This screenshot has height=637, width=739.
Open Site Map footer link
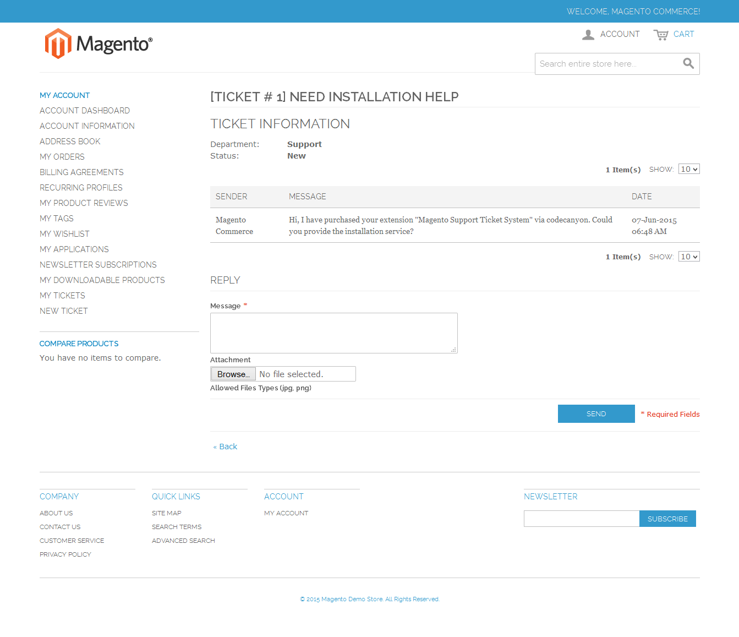click(x=167, y=513)
